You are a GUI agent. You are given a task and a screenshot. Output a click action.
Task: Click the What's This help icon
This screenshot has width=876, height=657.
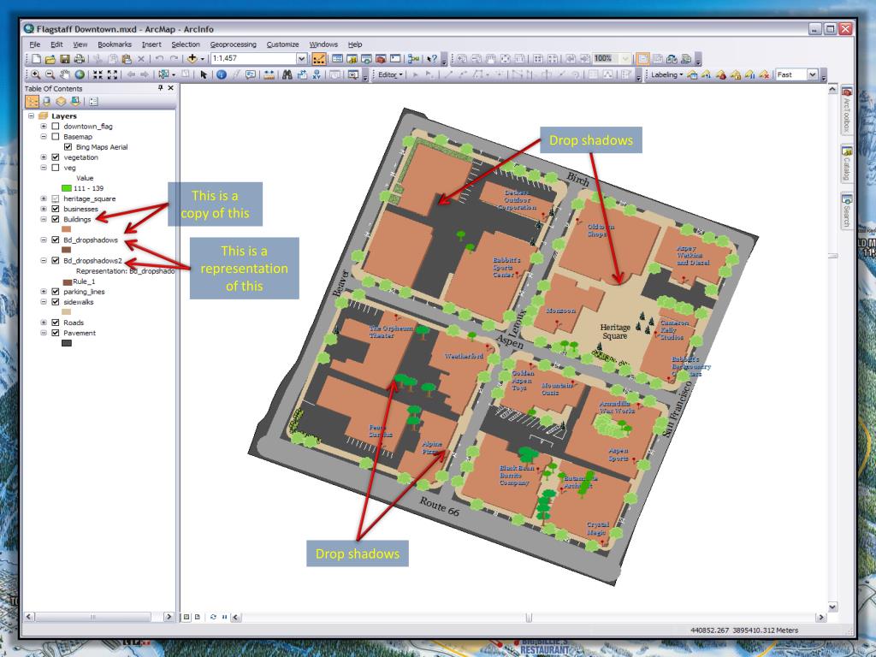(432, 59)
